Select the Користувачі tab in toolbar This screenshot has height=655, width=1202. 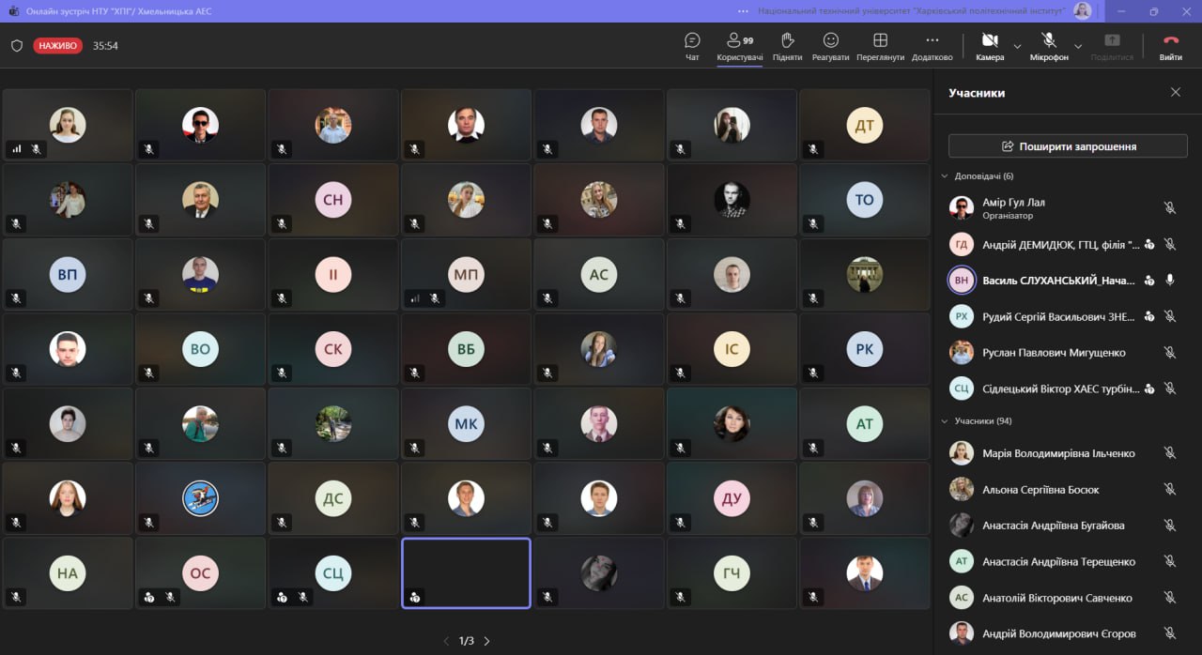click(x=739, y=45)
